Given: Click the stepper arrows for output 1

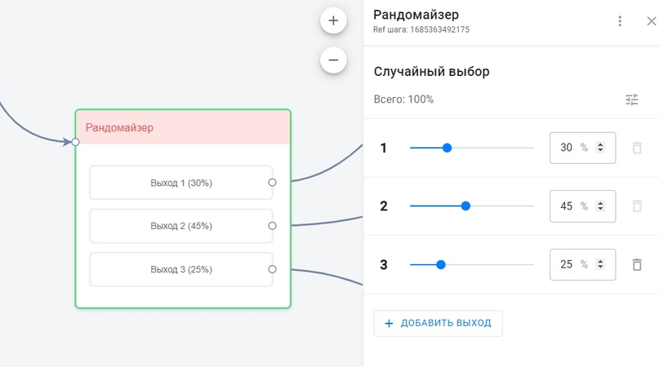Looking at the screenshot, I should (601, 148).
